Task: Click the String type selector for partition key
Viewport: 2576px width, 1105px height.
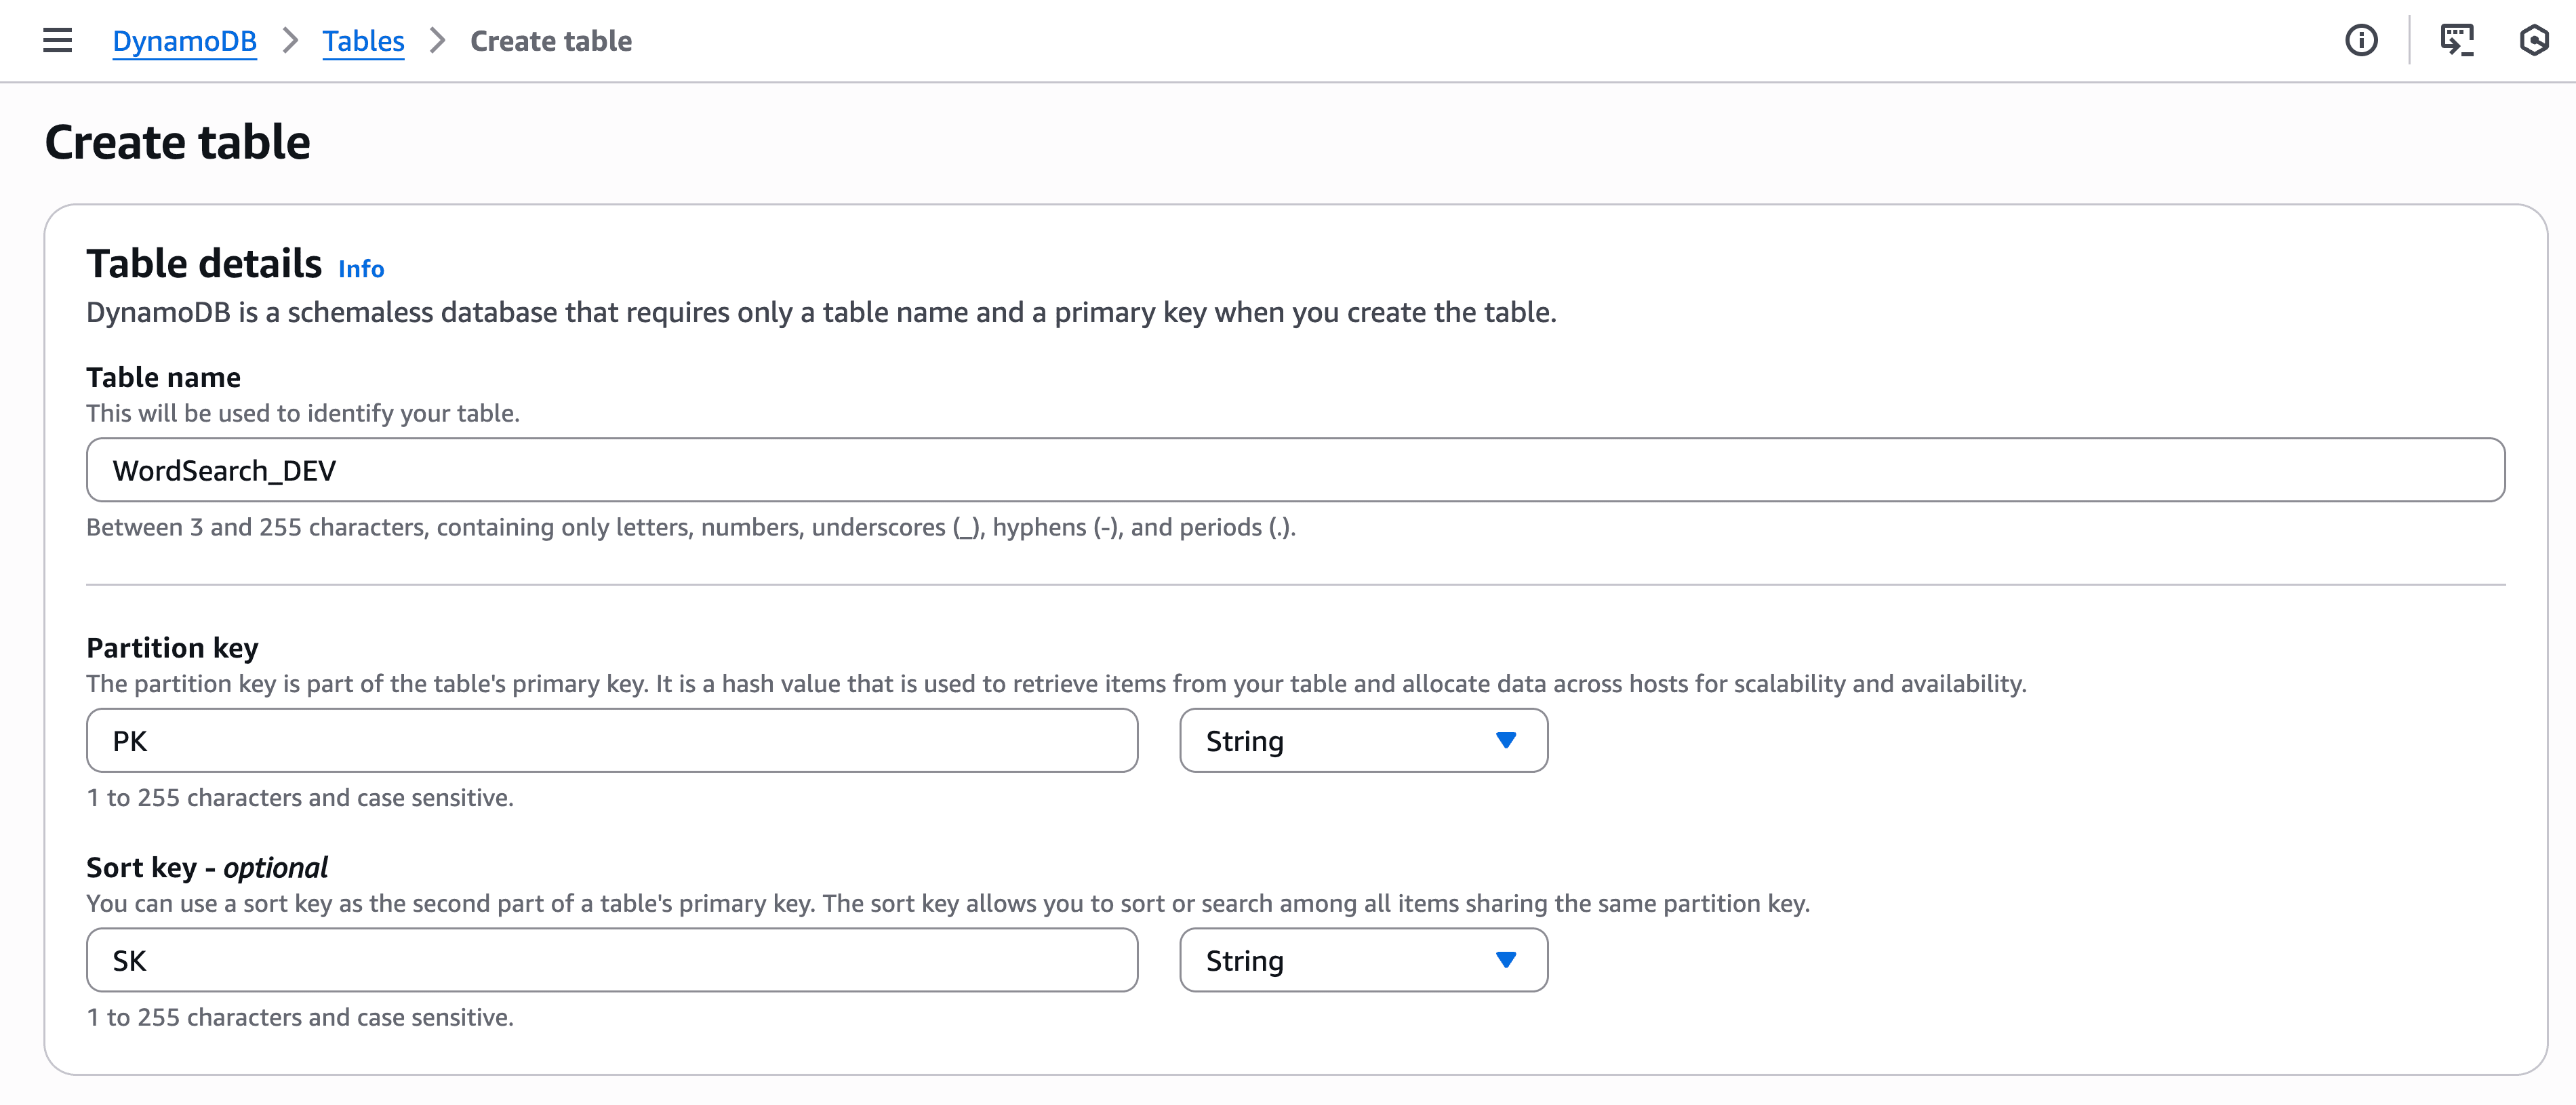Action: (x=1363, y=740)
